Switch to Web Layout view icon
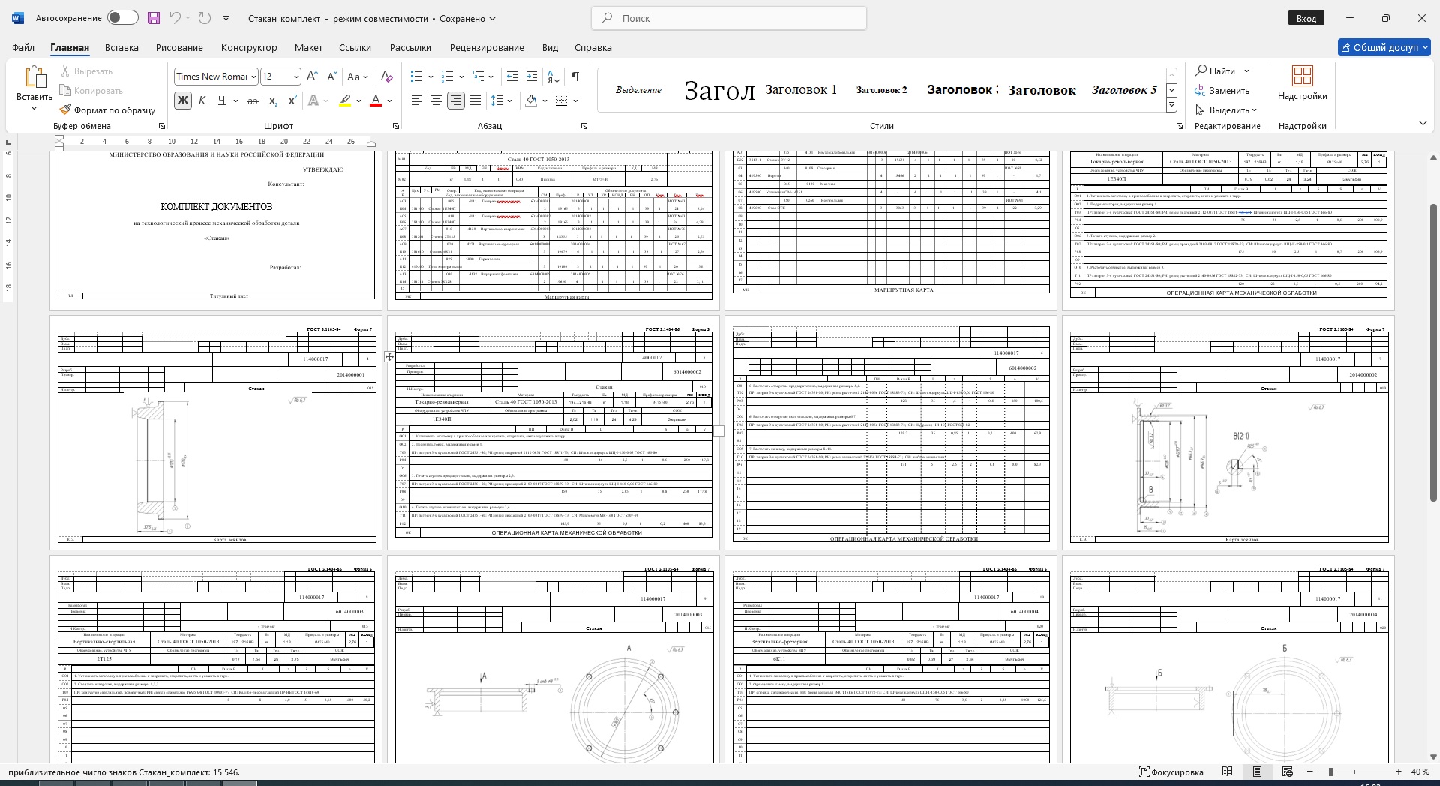Image resolution: width=1440 pixels, height=786 pixels. click(1288, 772)
